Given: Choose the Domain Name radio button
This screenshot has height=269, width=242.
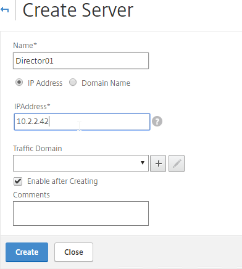Looking at the screenshot, I should click(73, 83).
